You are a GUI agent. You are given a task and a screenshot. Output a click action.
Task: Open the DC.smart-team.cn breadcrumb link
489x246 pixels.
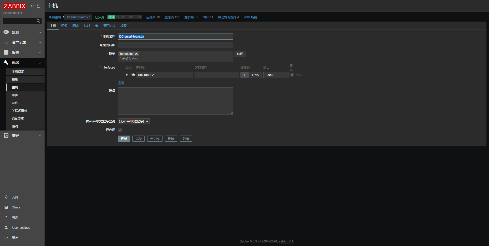tap(78, 17)
